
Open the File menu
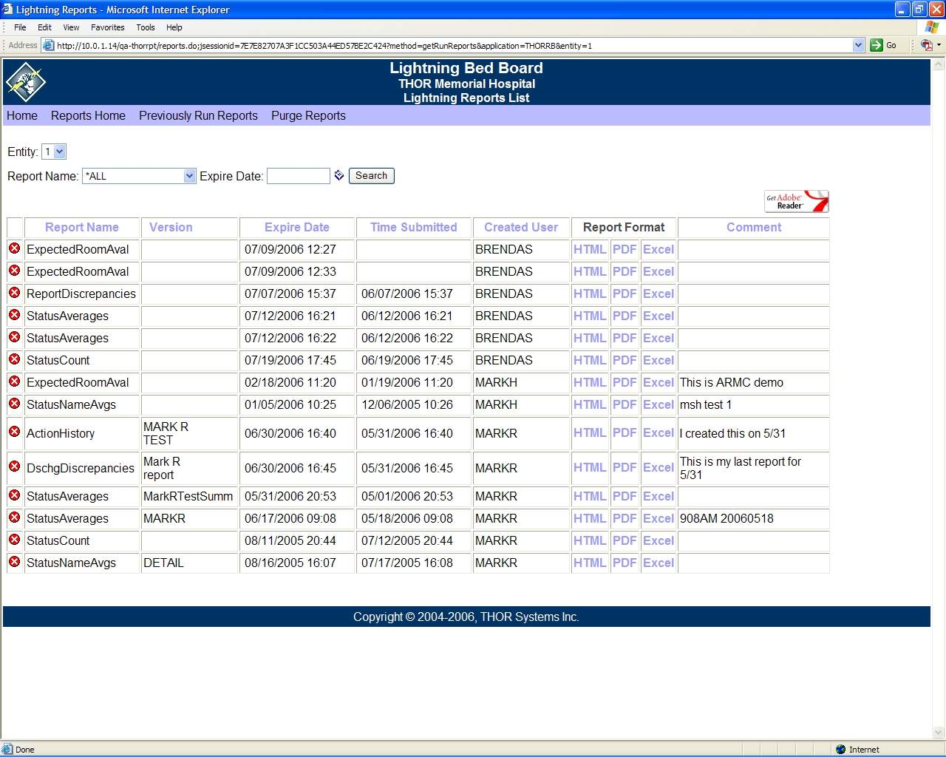(x=20, y=27)
